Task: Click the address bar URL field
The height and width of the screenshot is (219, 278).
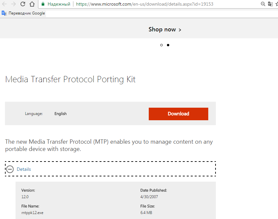Action: tap(149, 4)
